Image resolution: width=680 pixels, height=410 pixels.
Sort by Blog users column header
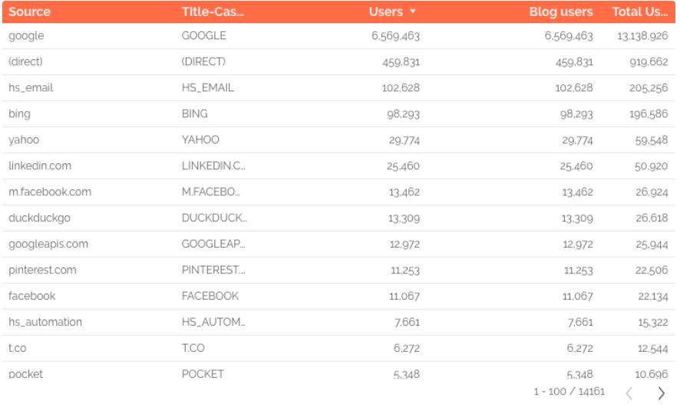pos(560,11)
